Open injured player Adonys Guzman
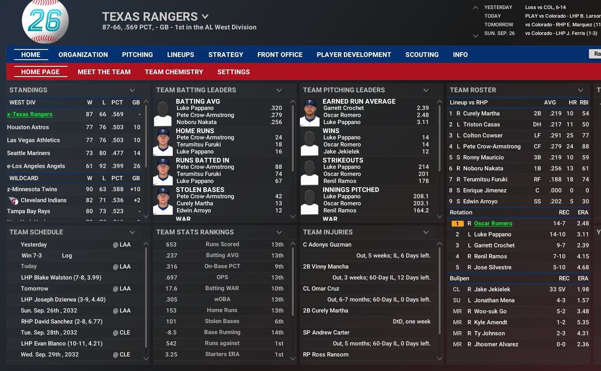 tap(327, 245)
